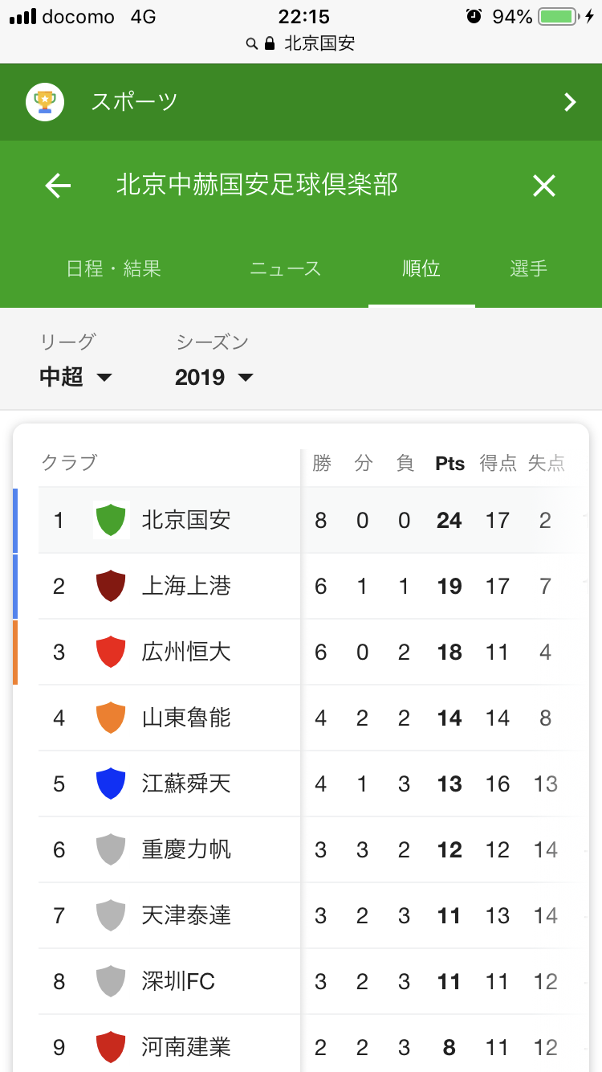Open 深圳FC team row
The width and height of the screenshot is (602, 1072).
pos(178,981)
